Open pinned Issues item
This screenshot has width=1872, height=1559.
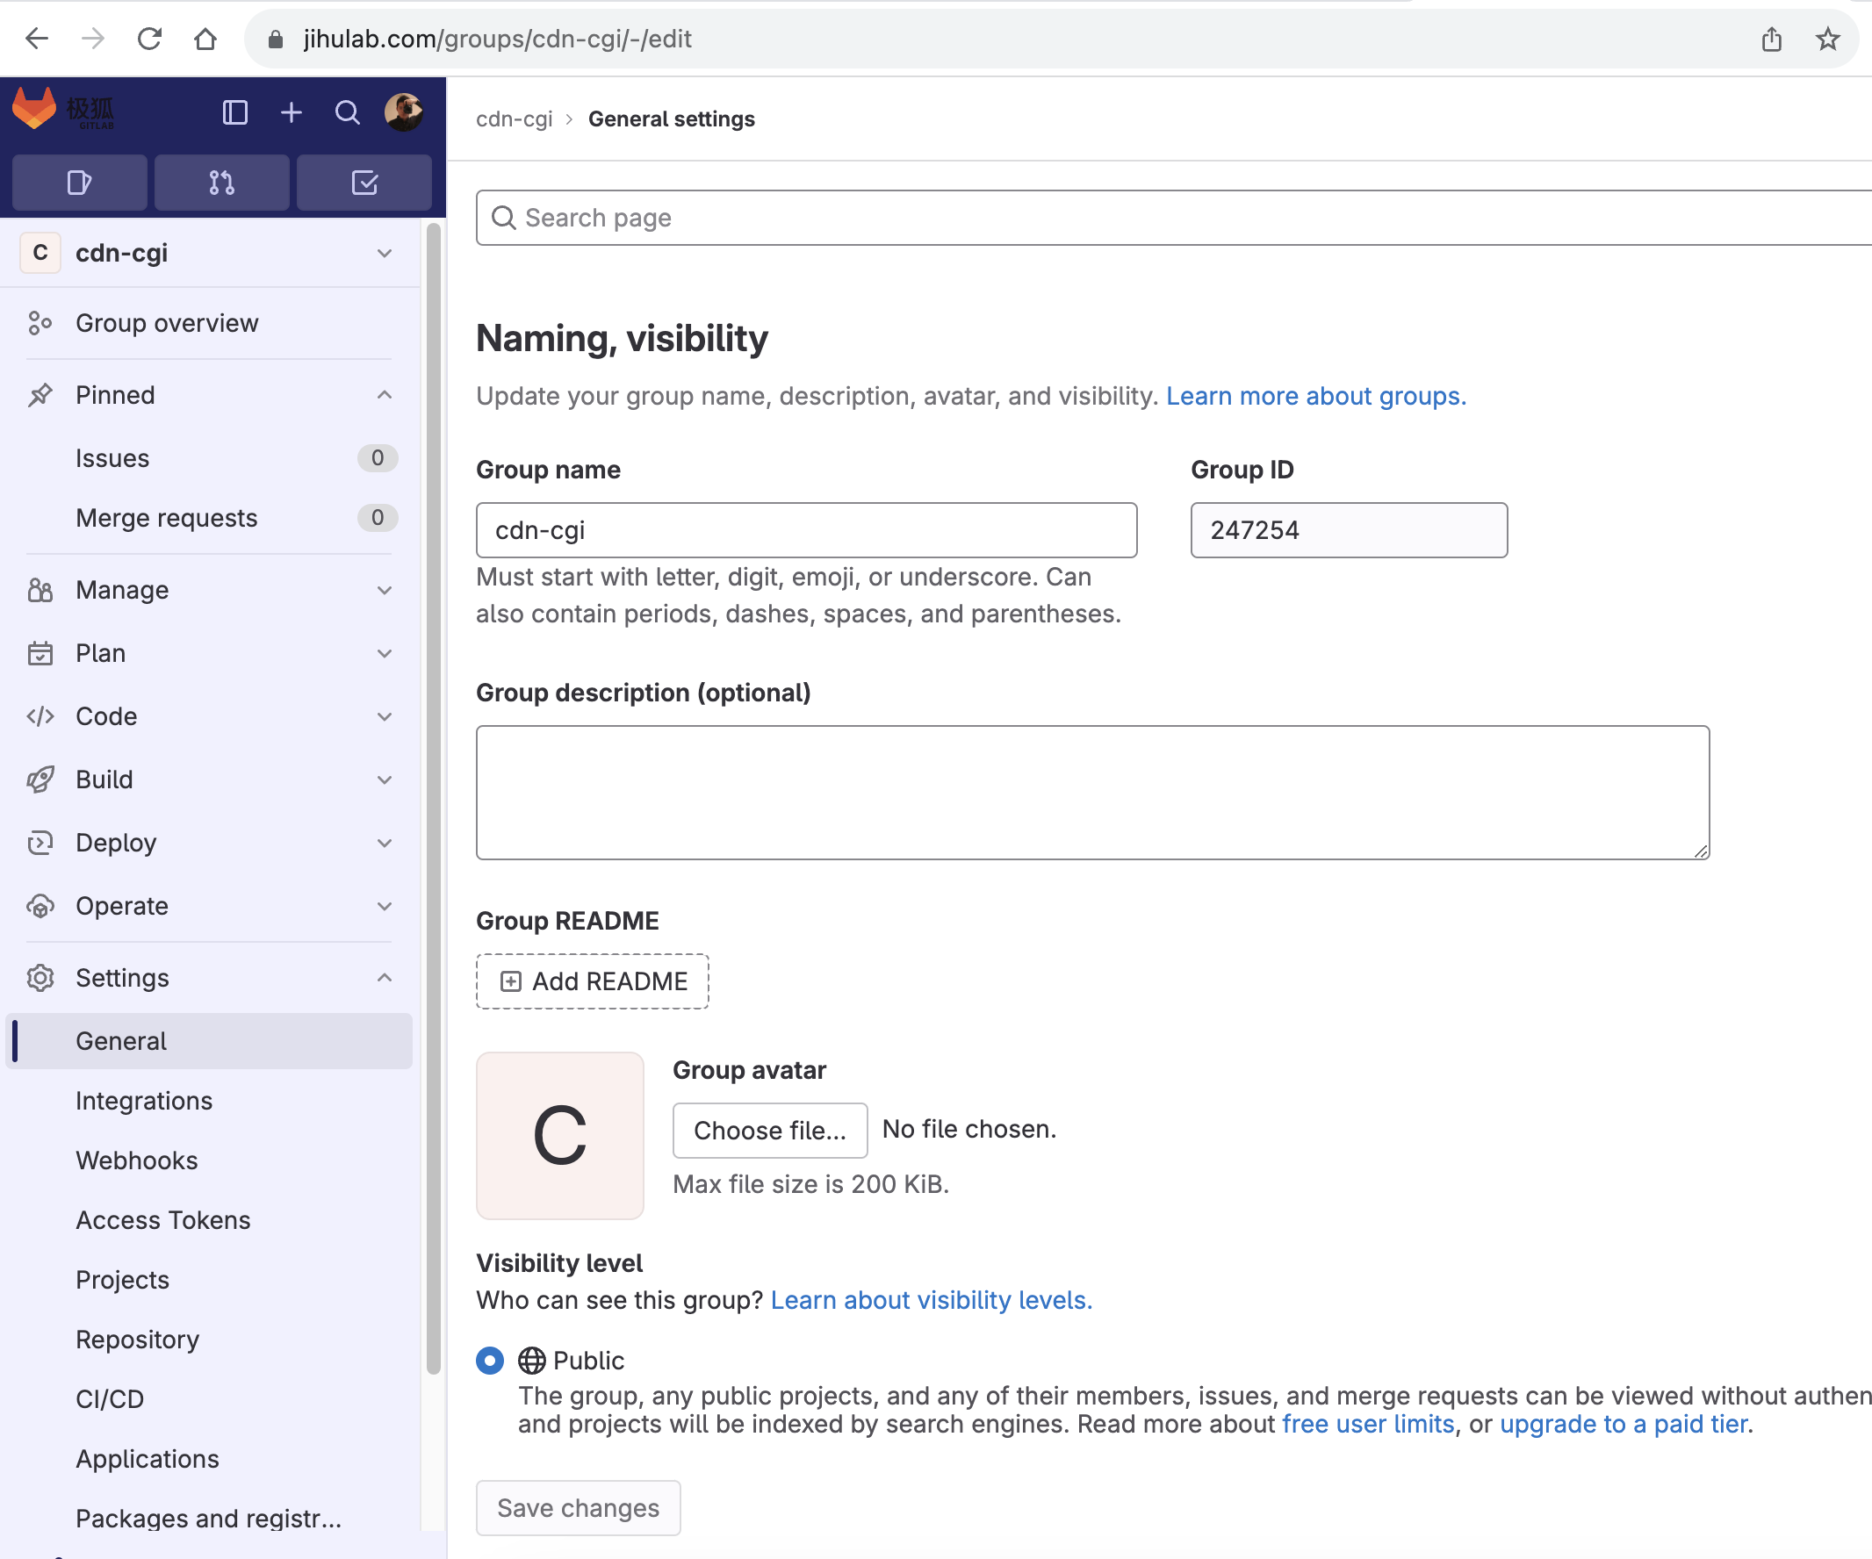click(209, 458)
